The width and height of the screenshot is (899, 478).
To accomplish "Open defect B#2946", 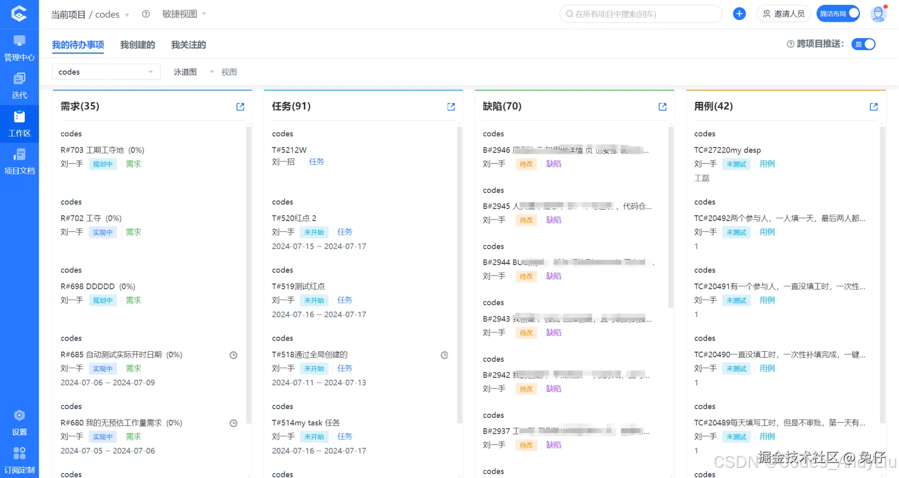I will click(566, 150).
